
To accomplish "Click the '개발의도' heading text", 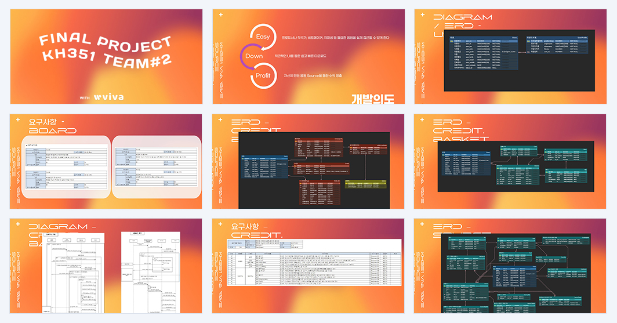I will (373, 99).
